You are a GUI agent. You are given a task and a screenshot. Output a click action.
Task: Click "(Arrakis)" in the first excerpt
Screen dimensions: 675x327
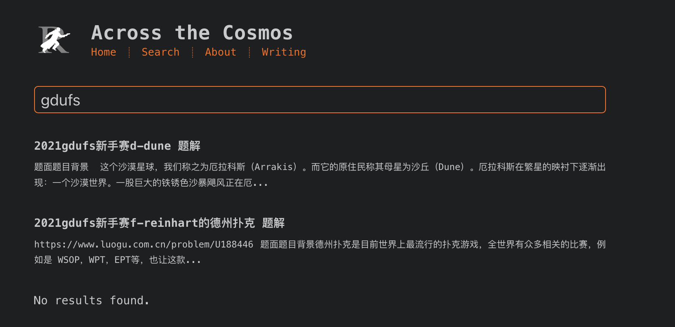point(275,167)
